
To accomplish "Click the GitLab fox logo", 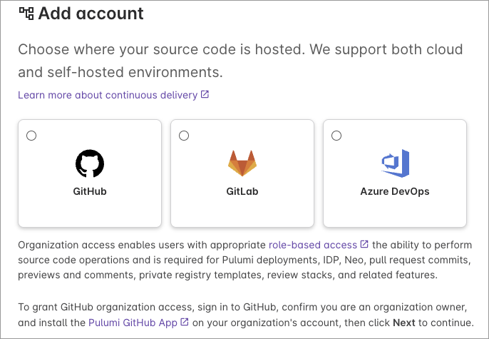I will point(242,163).
